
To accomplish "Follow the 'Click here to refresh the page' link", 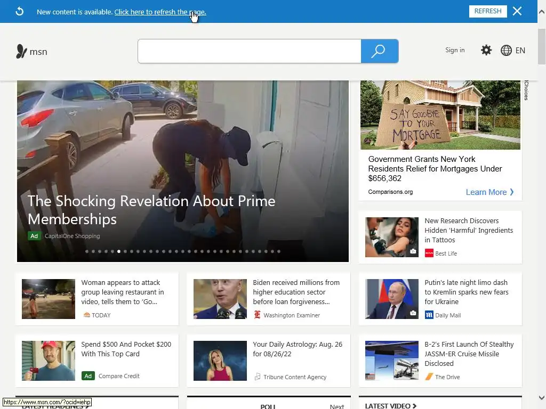I will pyautogui.click(x=160, y=12).
